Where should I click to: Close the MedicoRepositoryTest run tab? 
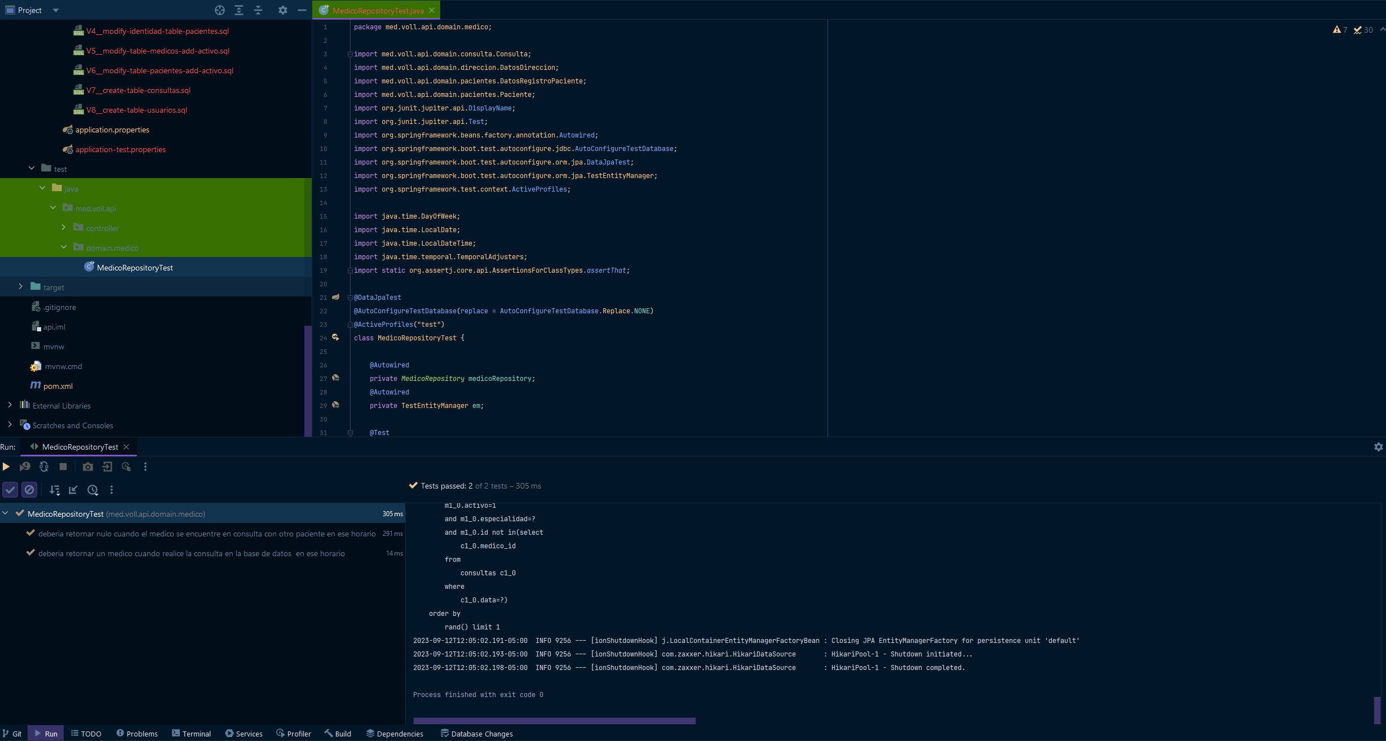[x=126, y=447]
